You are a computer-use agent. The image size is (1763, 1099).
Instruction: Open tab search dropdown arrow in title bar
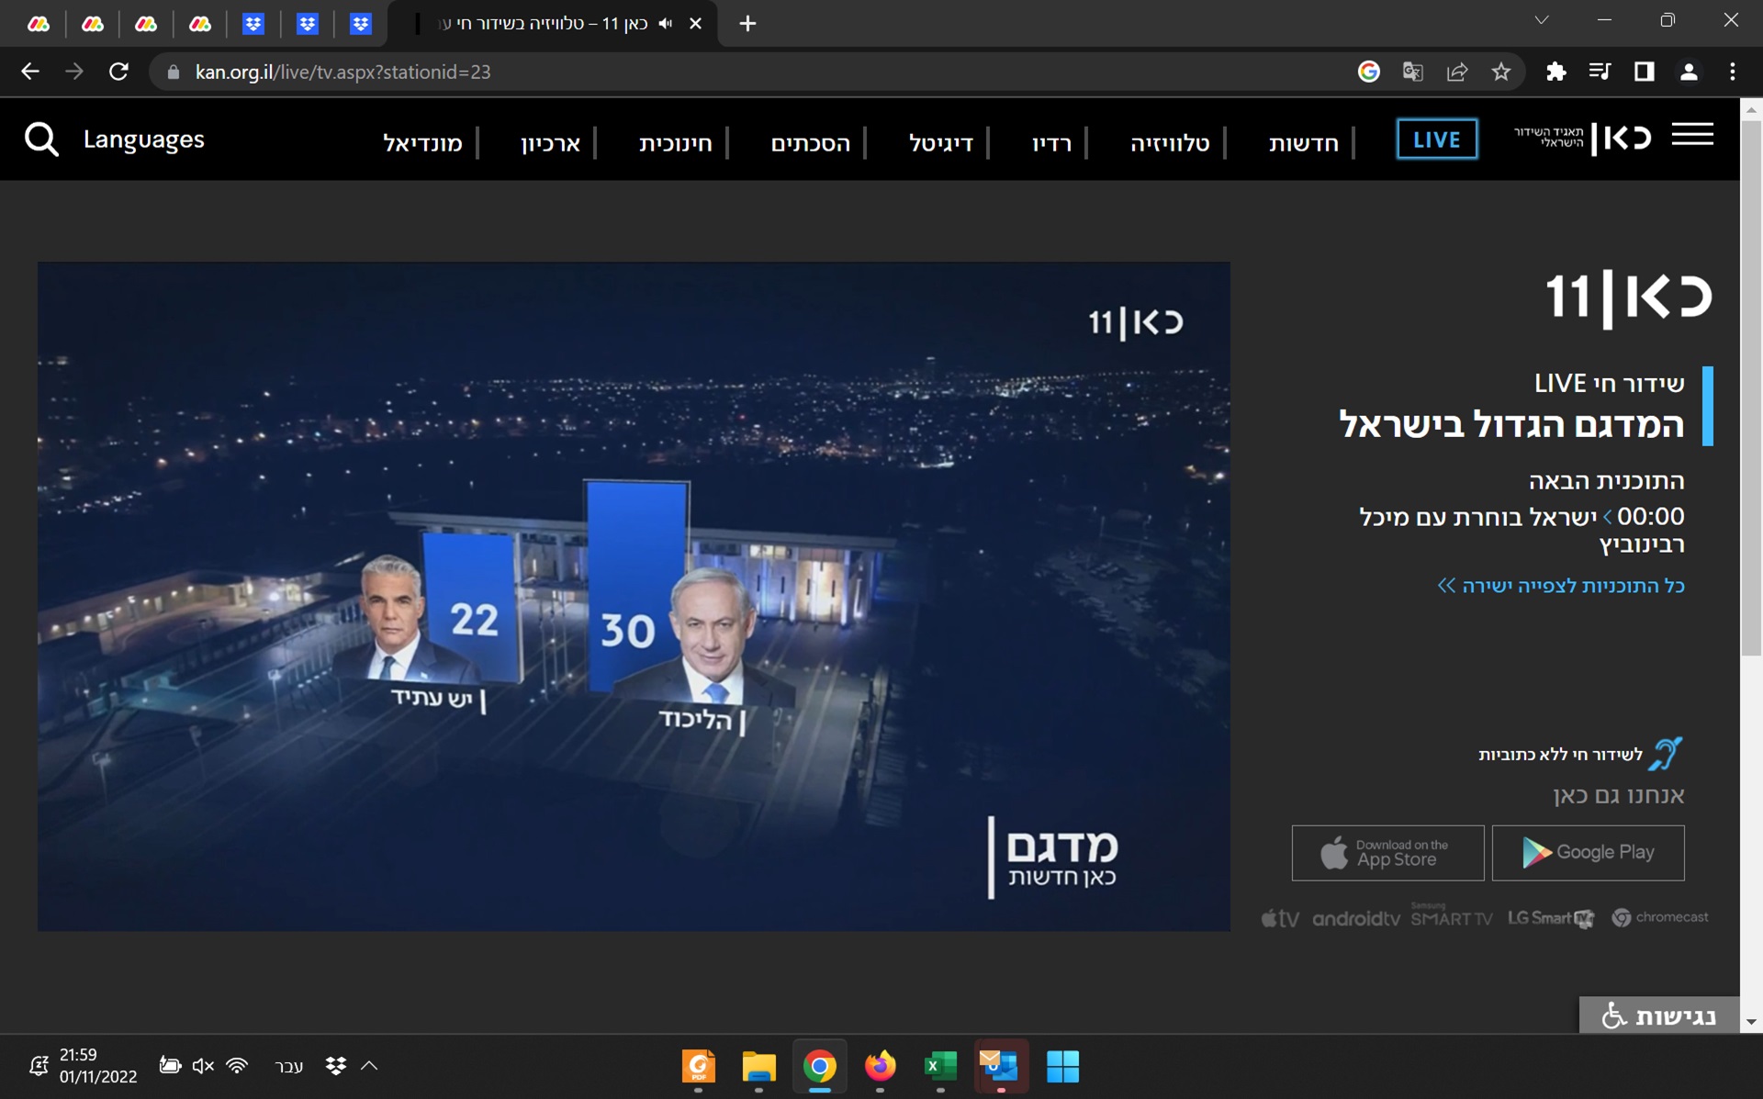point(1542,20)
